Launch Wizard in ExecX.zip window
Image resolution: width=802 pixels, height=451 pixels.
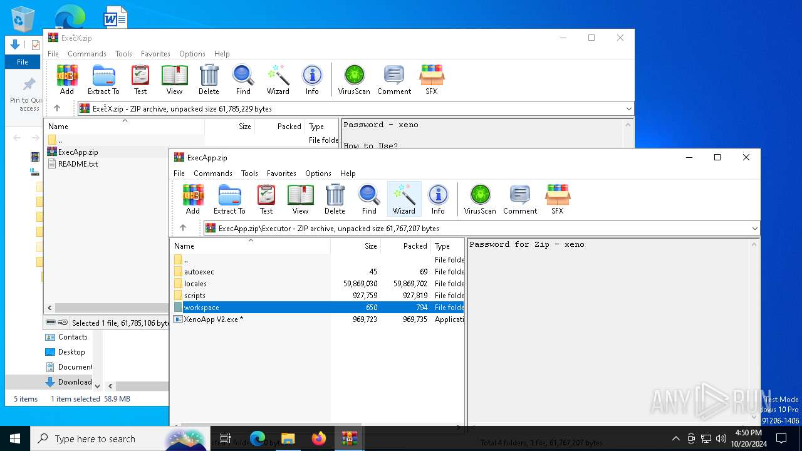pyautogui.click(x=278, y=80)
